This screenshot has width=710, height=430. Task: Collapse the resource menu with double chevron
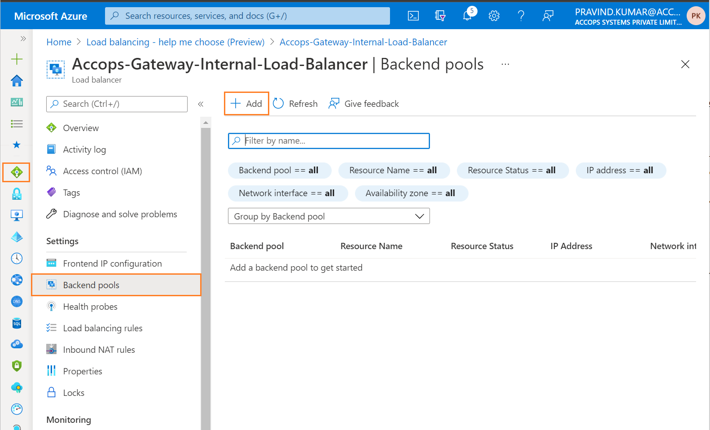point(201,104)
